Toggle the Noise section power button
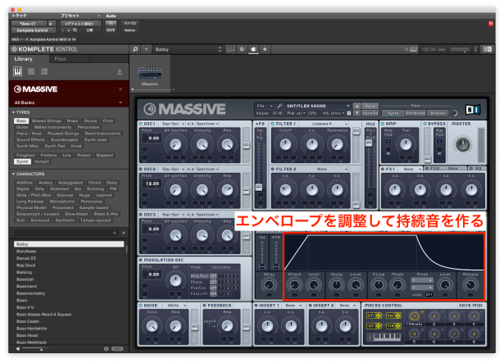This screenshot has height=363, width=504. [138, 304]
